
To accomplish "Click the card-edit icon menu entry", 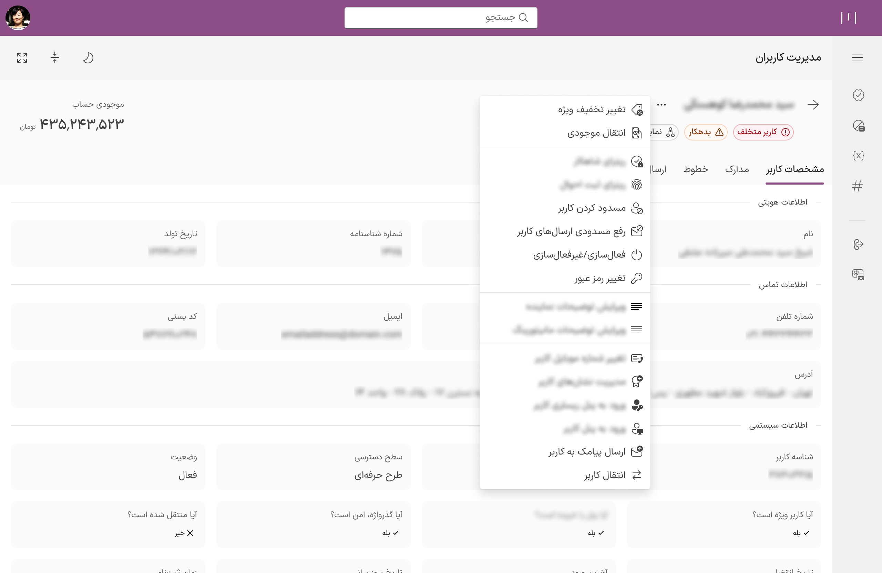I will pos(565,358).
